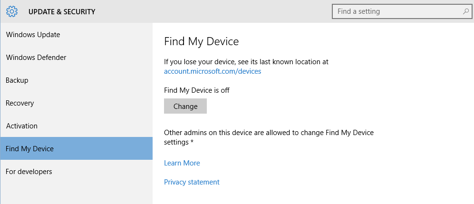474x204 pixels.
Task: Open the Recovery page
Action: tap(20, 103)
